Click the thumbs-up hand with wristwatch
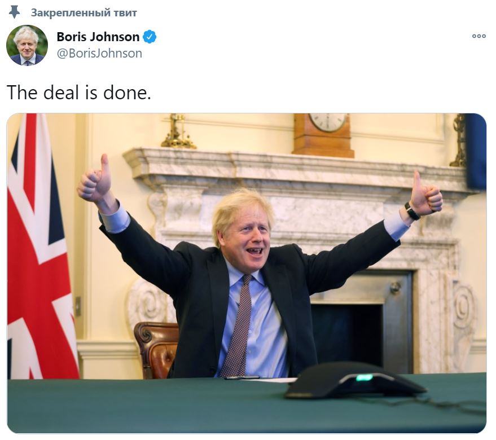This screenshot has height=440, width=496. tap(426, 195)
